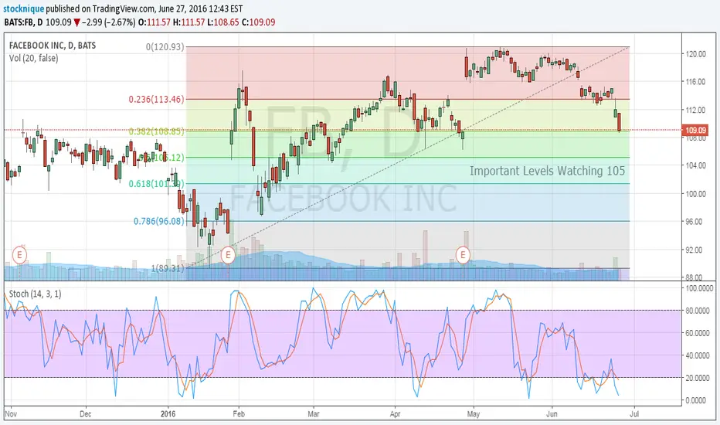720x425 pixels.
Task: Click the Feb label on time axis
Action: 239,414
